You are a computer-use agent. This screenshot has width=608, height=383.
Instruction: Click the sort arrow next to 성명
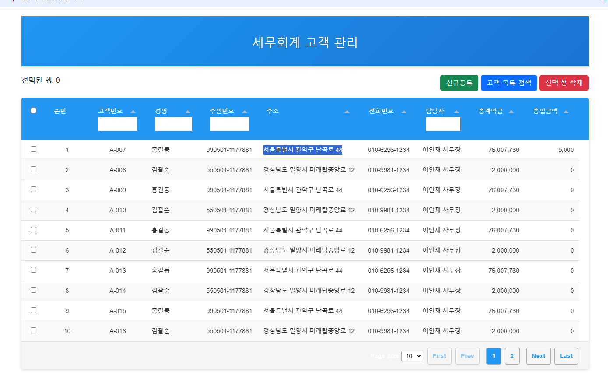[188, 112]
